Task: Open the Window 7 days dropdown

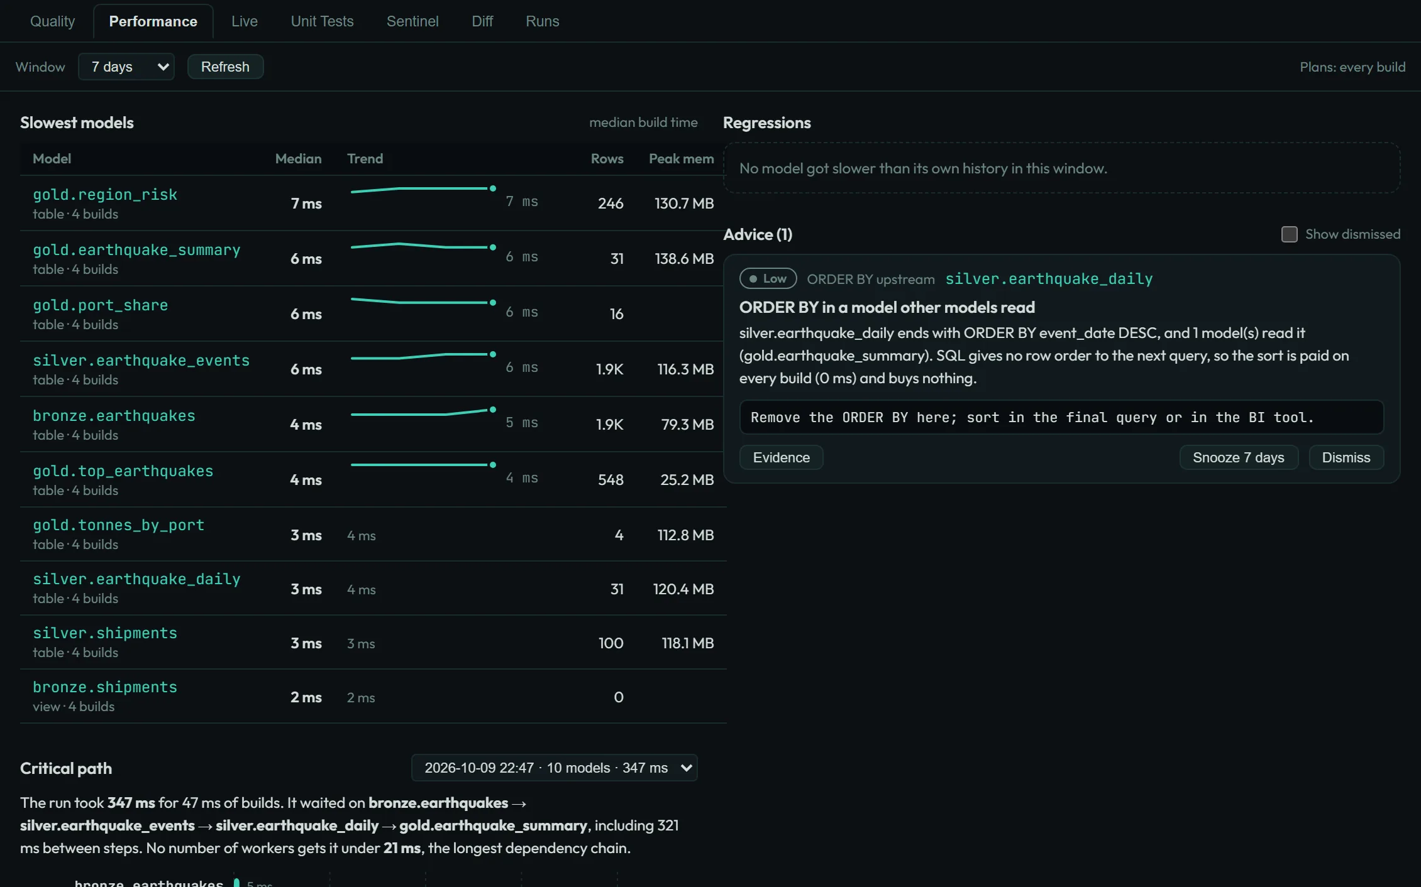Action: pos(126,67)
